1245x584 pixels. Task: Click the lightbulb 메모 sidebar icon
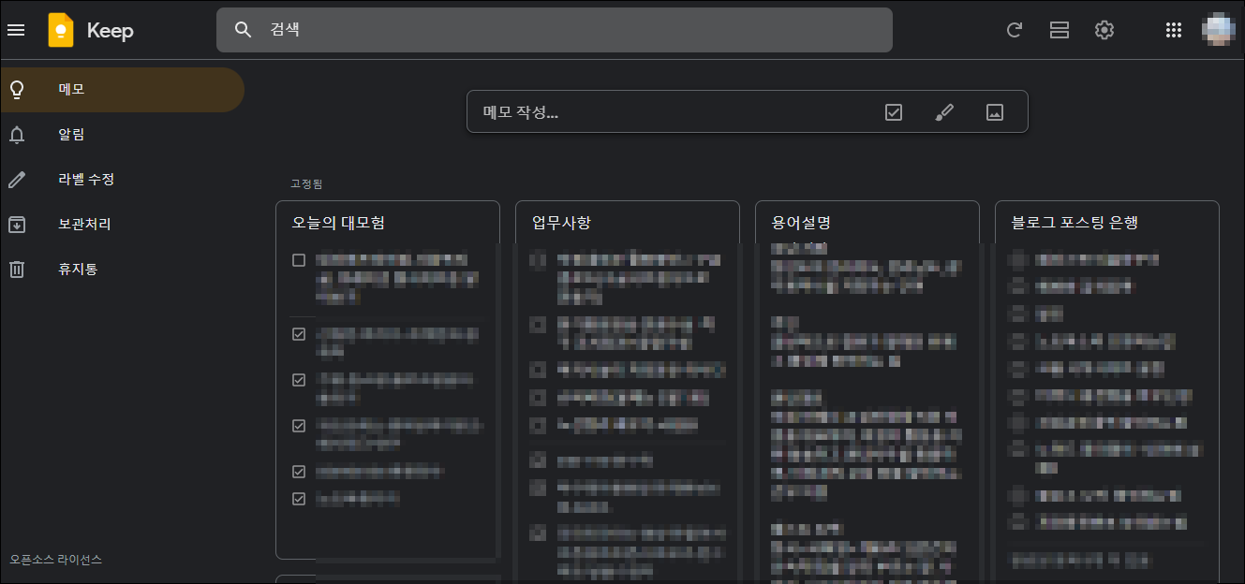click(x=17, y=89)
